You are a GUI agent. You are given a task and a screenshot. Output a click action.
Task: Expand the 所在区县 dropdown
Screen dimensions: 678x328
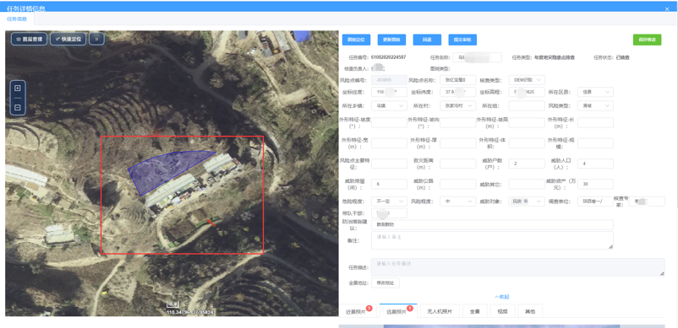[595, 92]
